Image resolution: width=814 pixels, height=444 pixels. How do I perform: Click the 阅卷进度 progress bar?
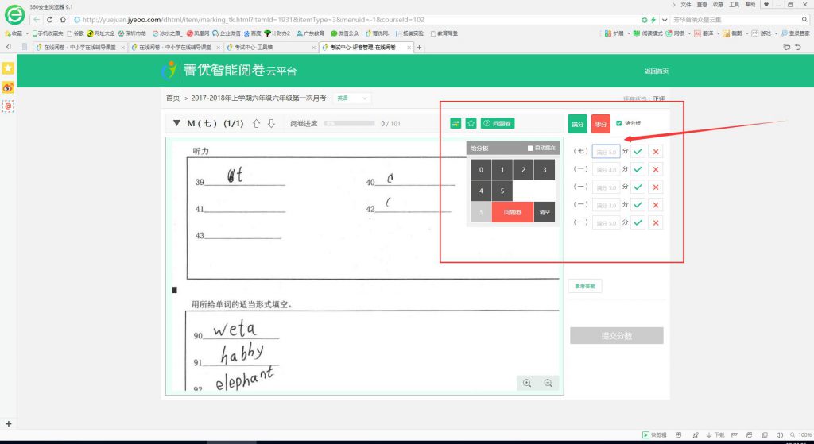tap(348, 123)
